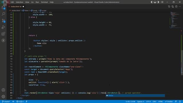Viewport: 183px width, 103px height.
Task: Toggle secondary side bar layout icon
Action: (158, 2)
